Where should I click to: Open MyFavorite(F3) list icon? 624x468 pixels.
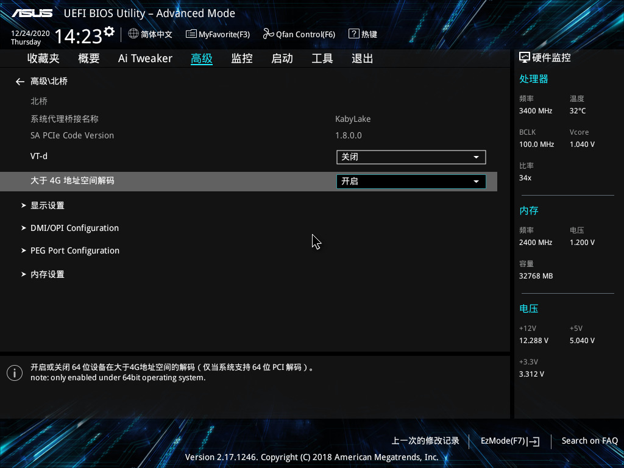191,34
